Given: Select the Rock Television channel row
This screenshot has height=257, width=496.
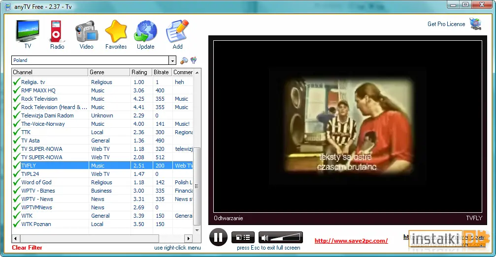Looking at the screenshot, I should point(102,99).
